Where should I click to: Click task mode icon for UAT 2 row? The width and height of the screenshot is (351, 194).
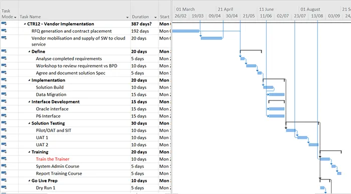(x=4, y=144)
